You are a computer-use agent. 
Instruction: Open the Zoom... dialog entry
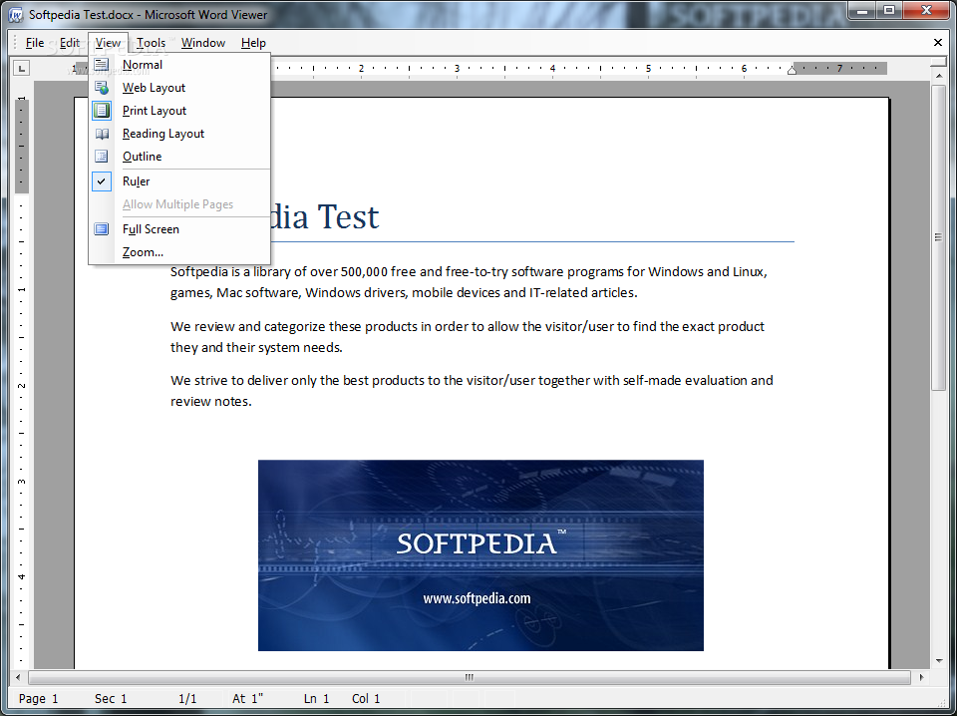click(x=179, y=252)
